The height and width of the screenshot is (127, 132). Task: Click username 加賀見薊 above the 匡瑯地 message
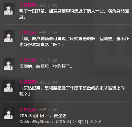28,60
